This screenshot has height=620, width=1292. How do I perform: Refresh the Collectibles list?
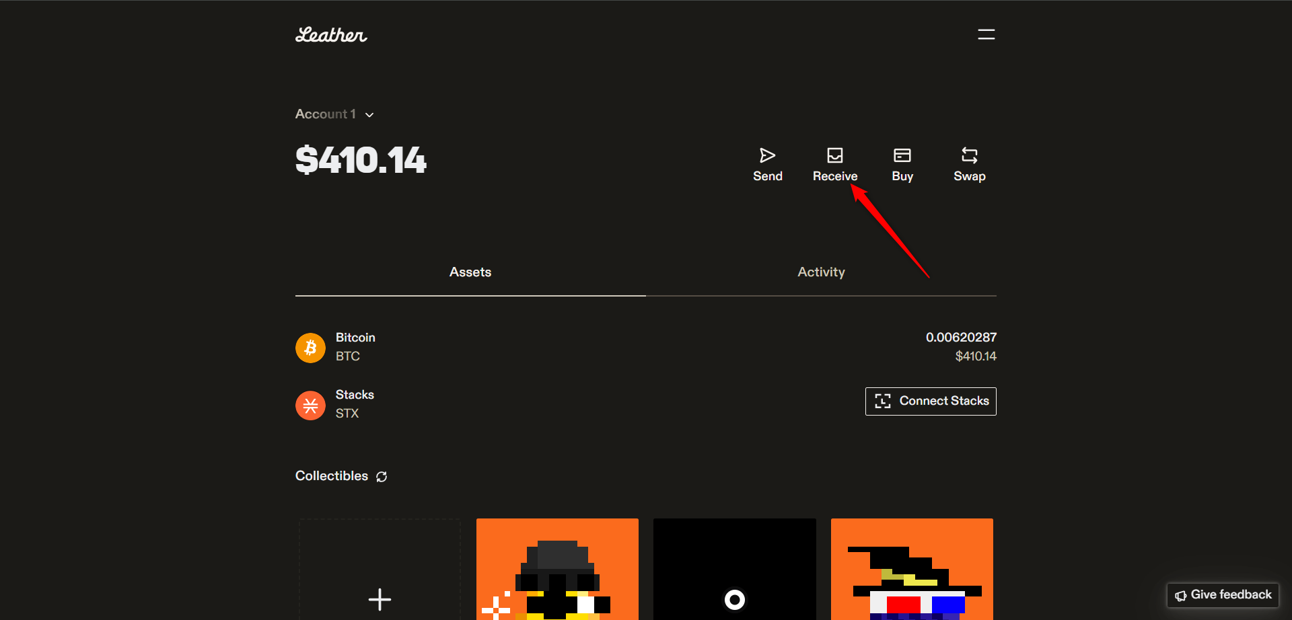click(382, 477)
